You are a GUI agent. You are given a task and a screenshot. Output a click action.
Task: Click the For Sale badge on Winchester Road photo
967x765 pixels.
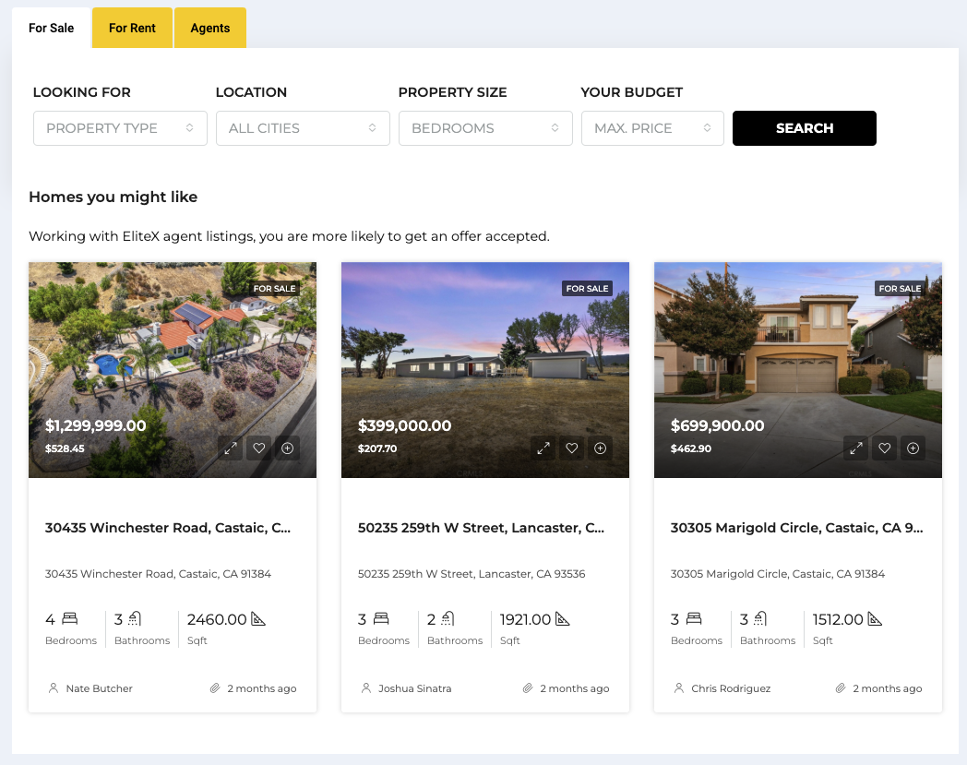pos(274,288)
